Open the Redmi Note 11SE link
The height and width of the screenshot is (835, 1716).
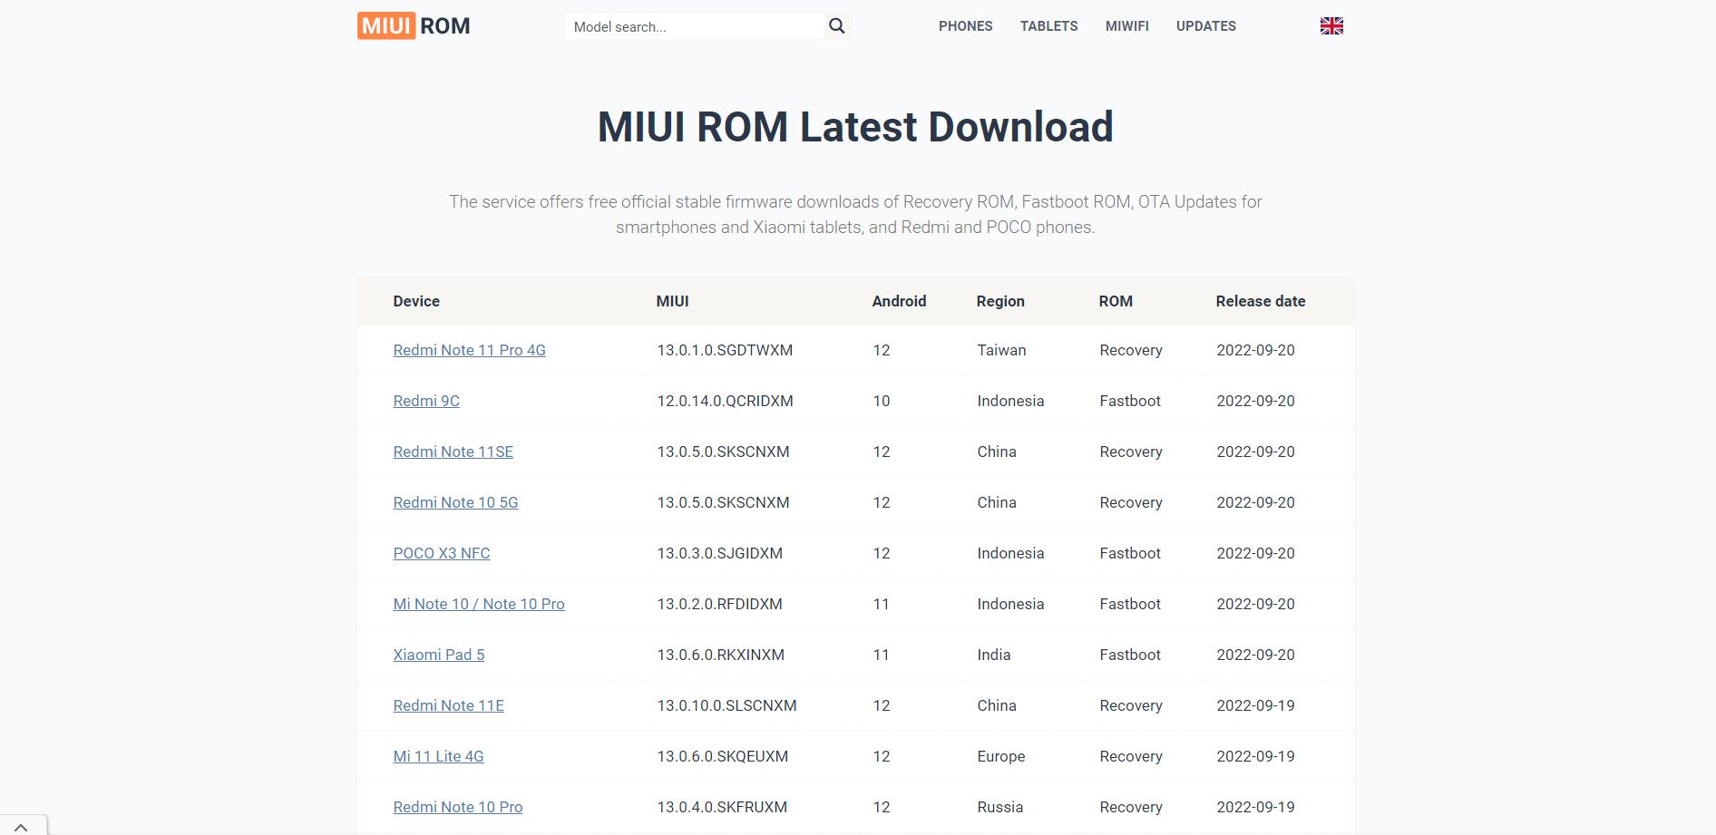[453, 451]
